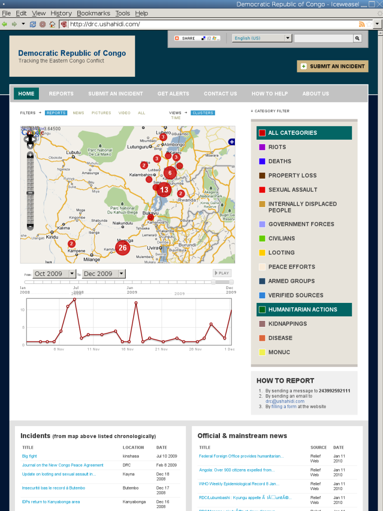383x511 pixels.
Task: Open the 26-incident cluster marker on map
Action: tap(123, 248)
